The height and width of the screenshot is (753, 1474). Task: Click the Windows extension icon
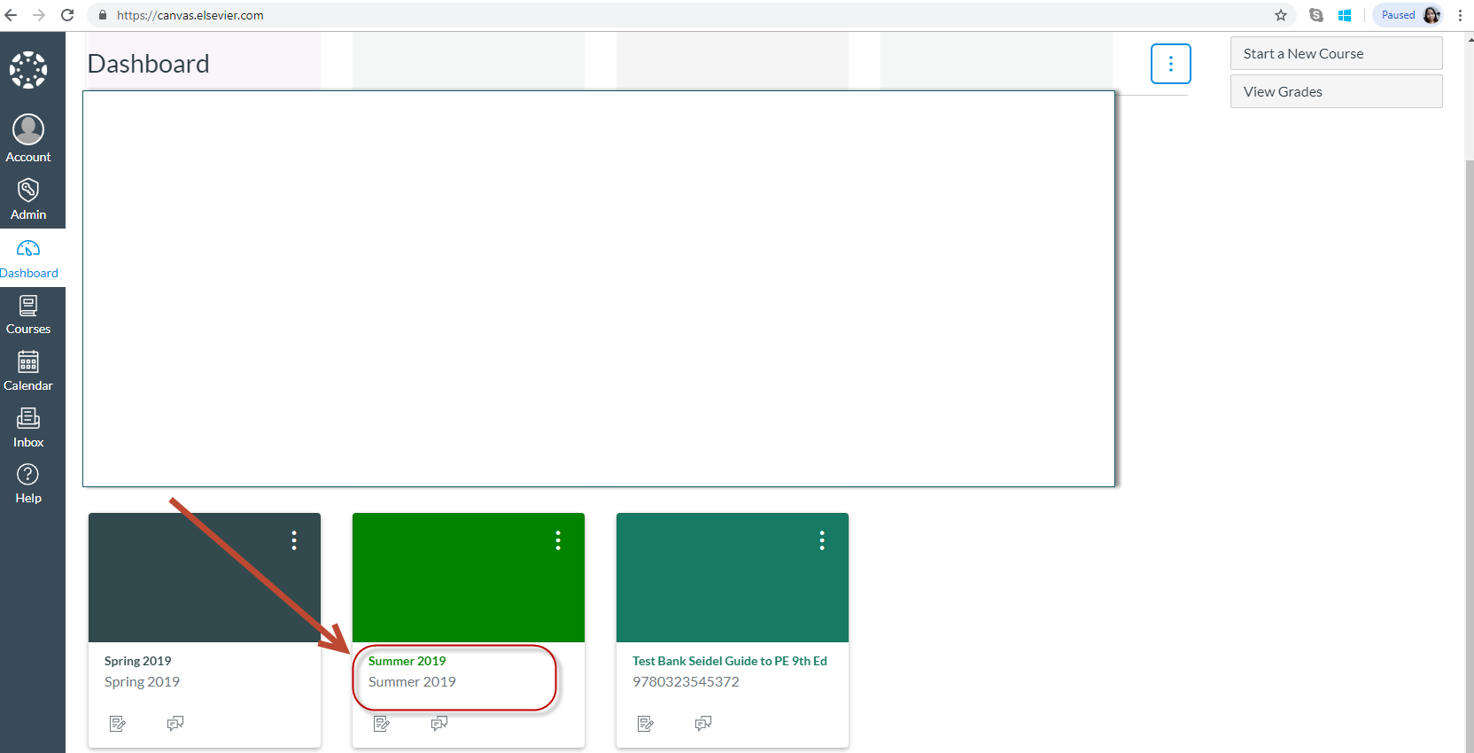(1345, 15)
